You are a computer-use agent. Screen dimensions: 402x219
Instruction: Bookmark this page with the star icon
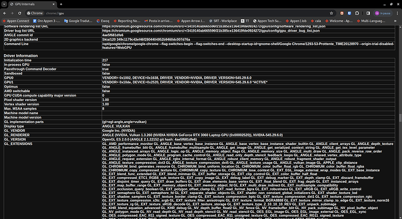click(x=332, y=13)
